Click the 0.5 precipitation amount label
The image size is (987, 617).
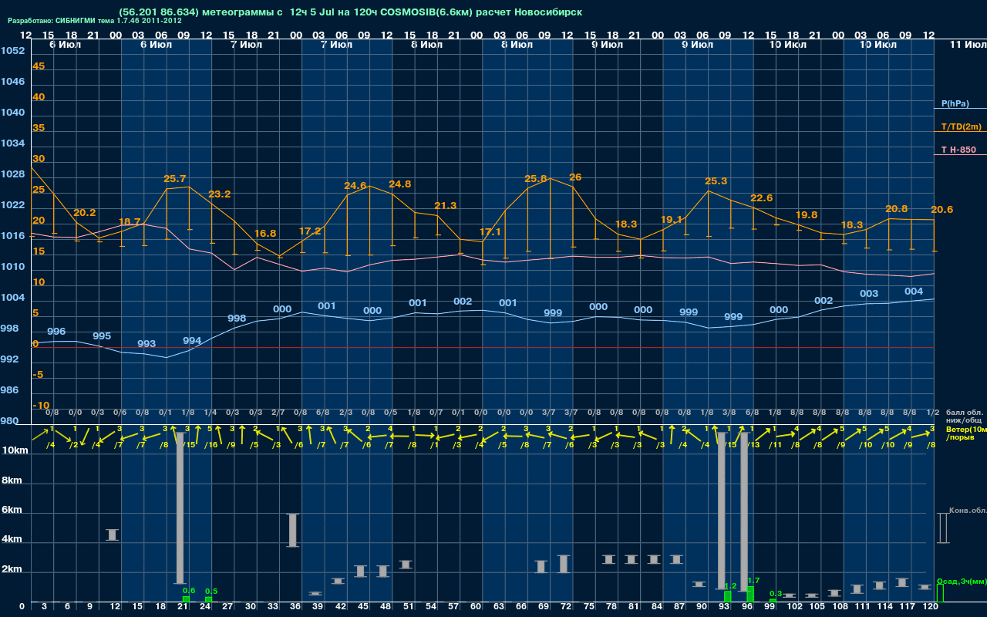[x=211, y=591]
